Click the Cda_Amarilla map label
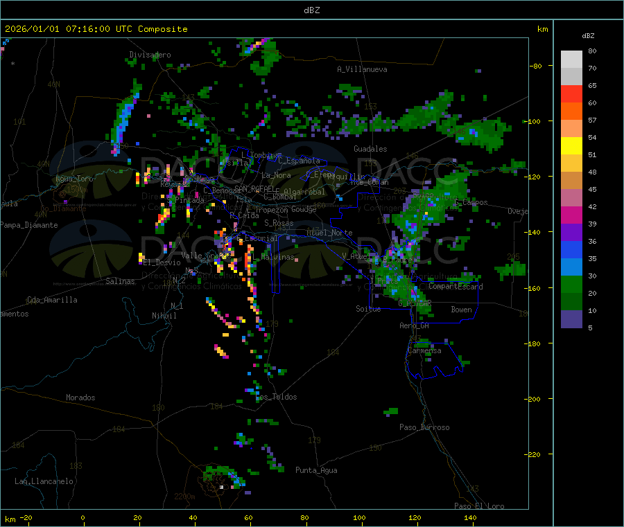 pyautogui.click(x=52, y=300)
